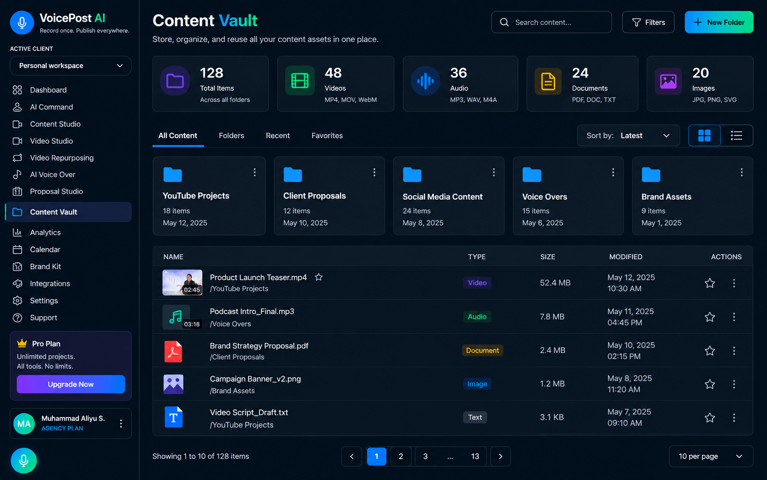Click the Search content field
The height and width of the screenshot is (480, 767).
point(552,22)
